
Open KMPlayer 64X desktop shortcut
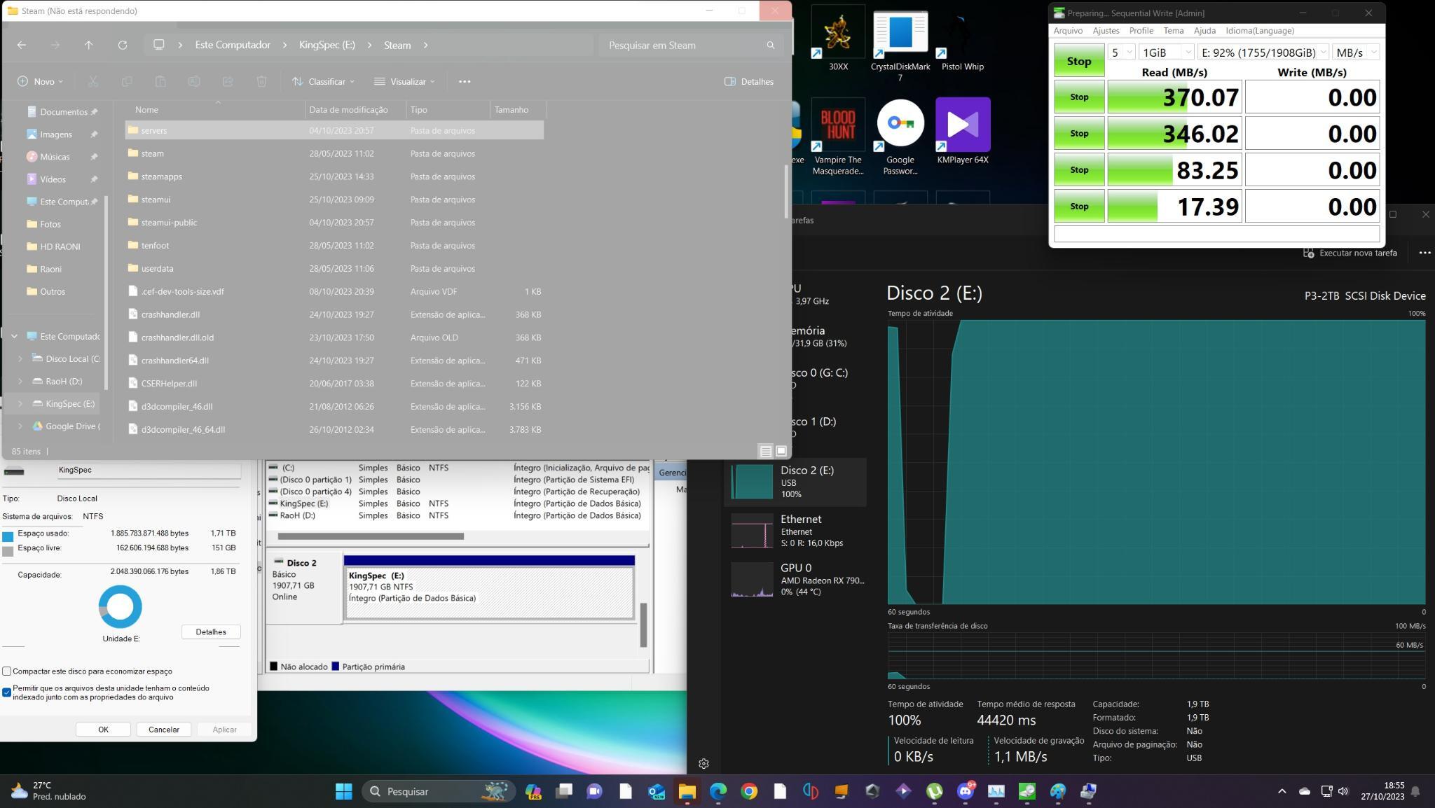(x=963, y=131)
